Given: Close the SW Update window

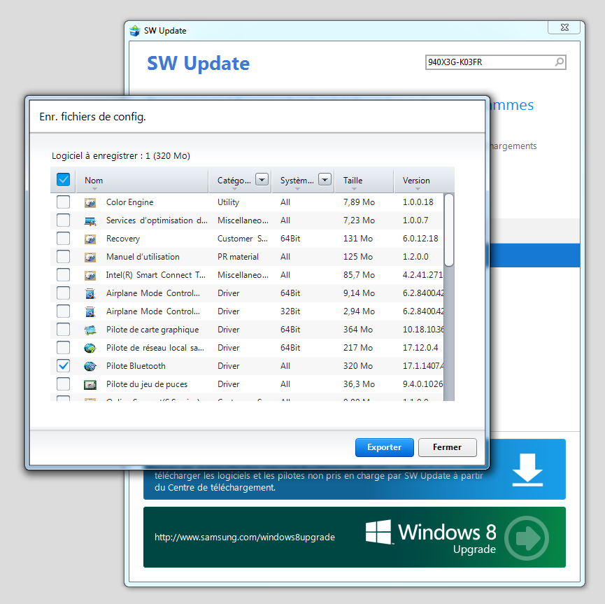Looking at the screenshot, I should click(x=564, y=27).
